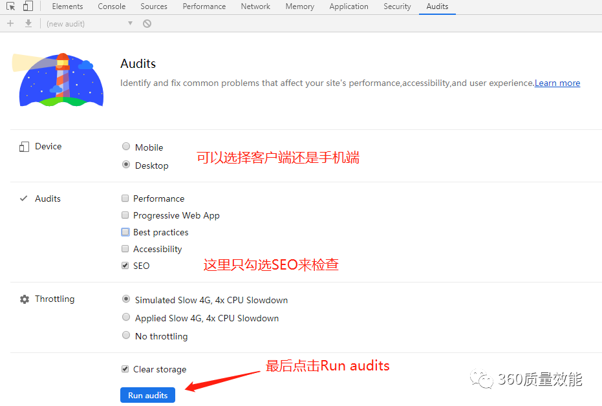
Task: Select the Mobile device radio button
Action: tap(126, 146)
